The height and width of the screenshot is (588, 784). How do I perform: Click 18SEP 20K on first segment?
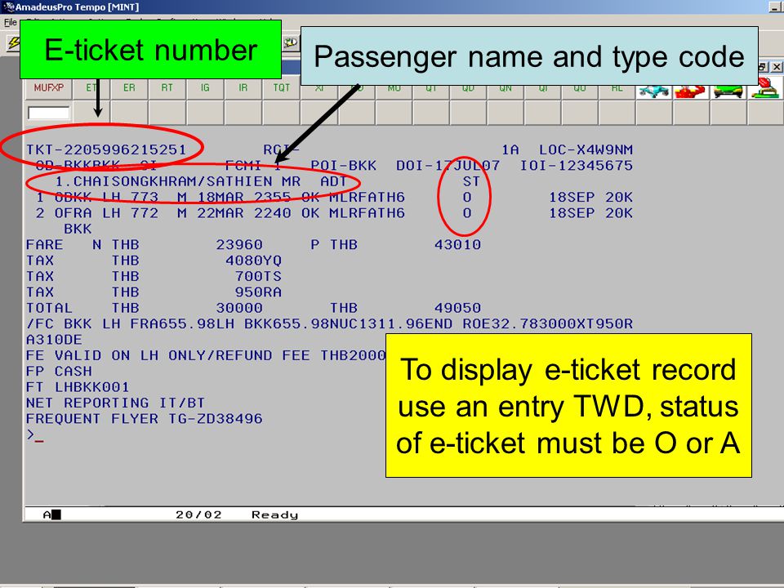pos(591,197)
